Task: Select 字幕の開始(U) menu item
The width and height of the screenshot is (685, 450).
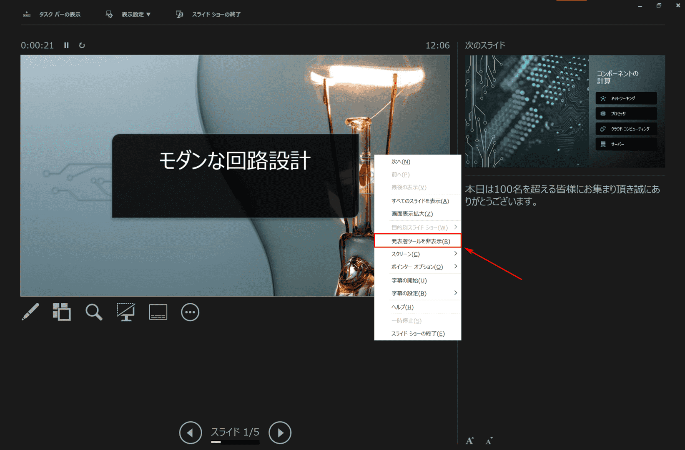Action: click(x=418, y=280)
